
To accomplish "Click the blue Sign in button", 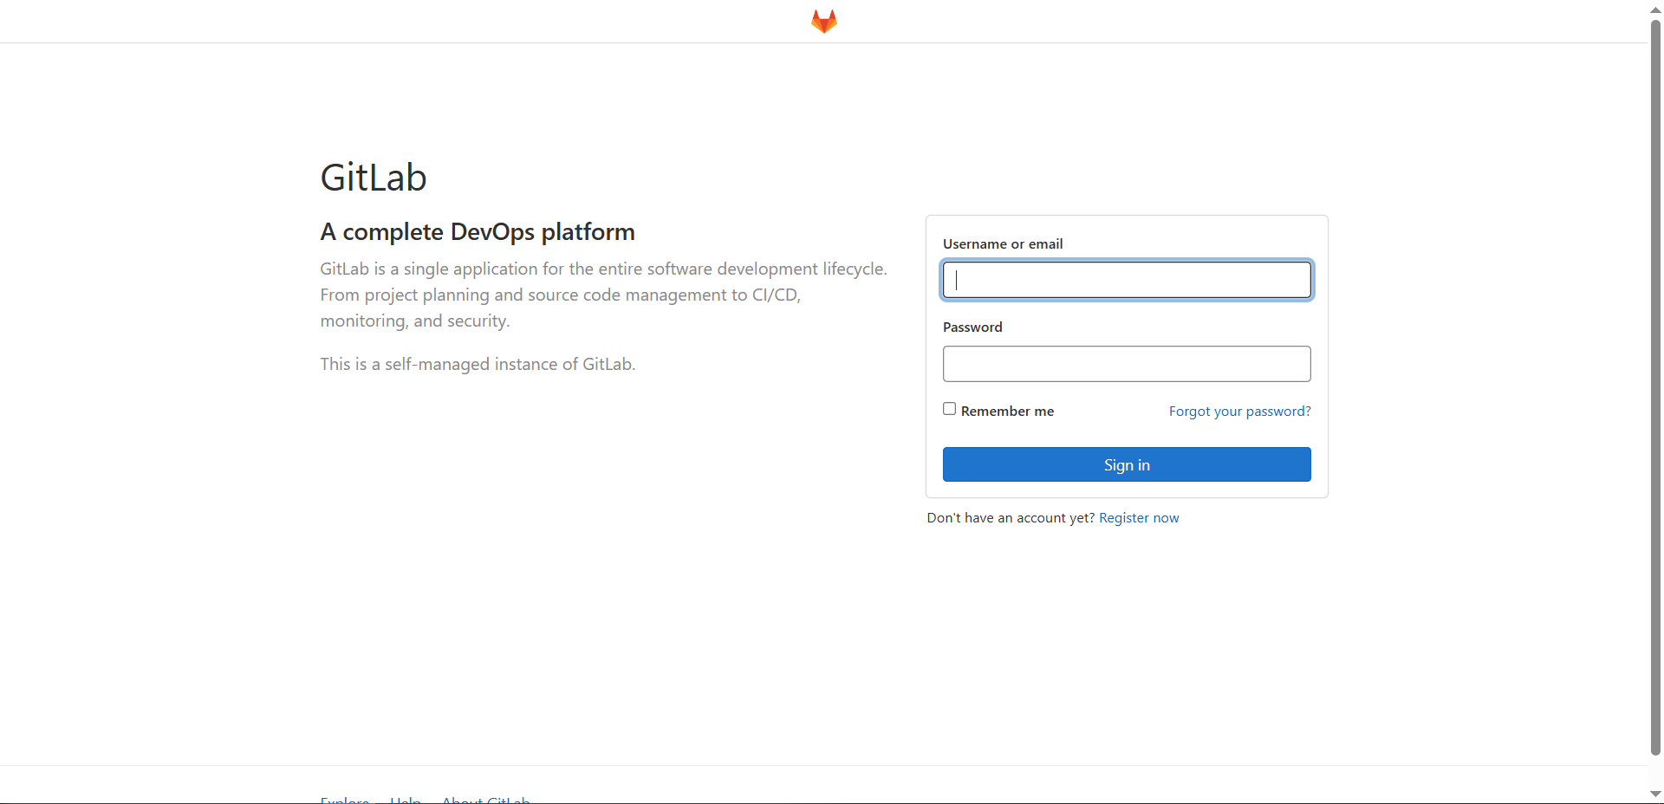I will tap(1127, 464).
